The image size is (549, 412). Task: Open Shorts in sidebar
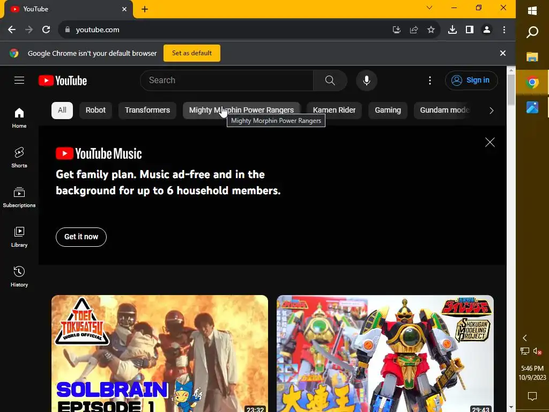(x=19, y=158)
